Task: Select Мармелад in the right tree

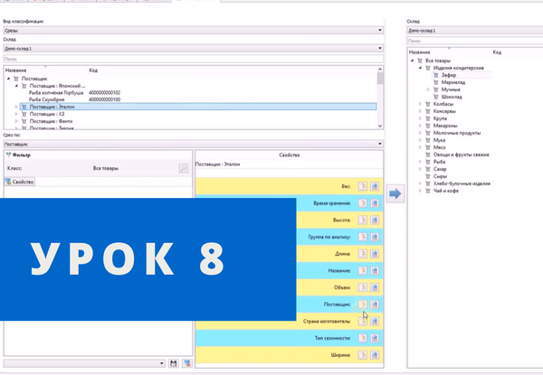Action: (453, 82)
